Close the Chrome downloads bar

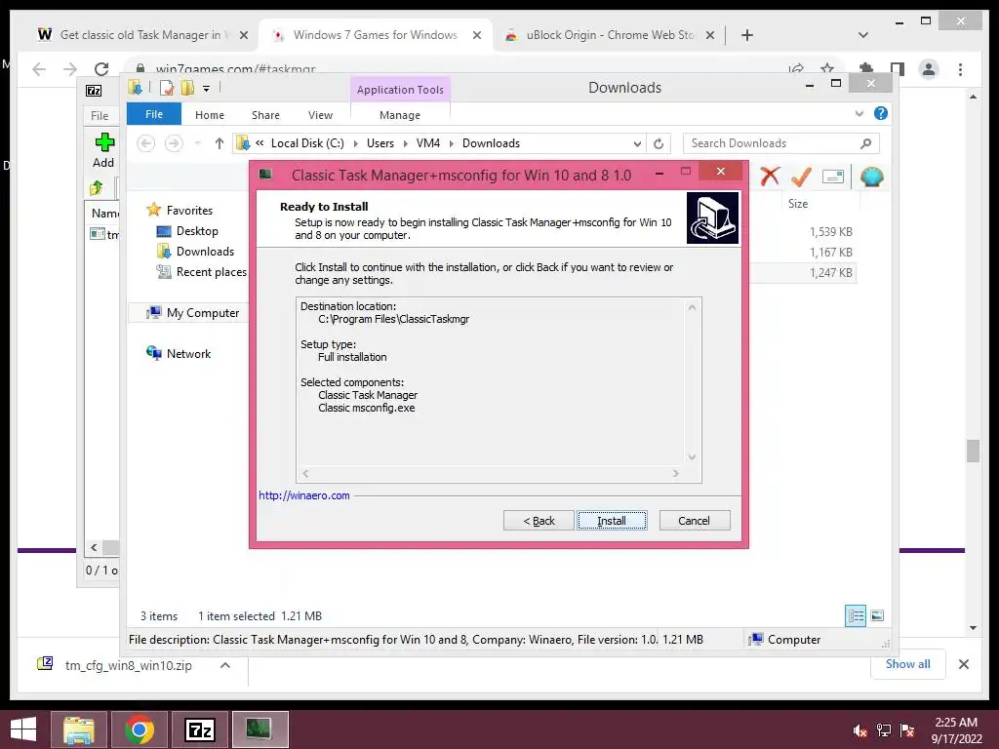[x=964, y=664]
